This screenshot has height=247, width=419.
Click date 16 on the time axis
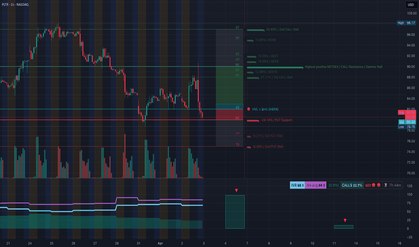point(399,243)
